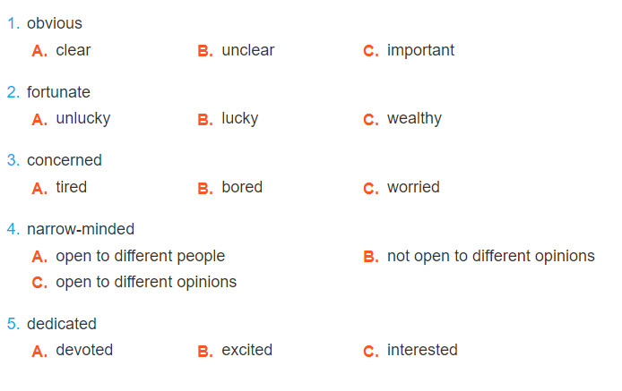Pick 'interested' as answer for dedicated

coord(410,350)
